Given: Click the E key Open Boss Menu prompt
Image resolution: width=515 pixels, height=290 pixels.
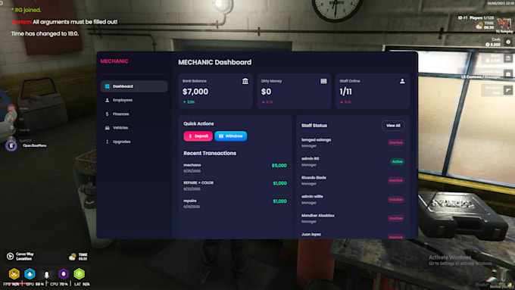Looking at the screenshot, I should pyautogui.click(x=11, y=146).
